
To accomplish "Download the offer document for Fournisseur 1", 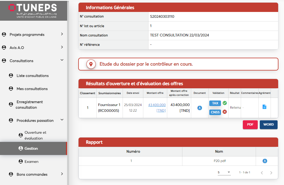I will (x=200, y=108).
